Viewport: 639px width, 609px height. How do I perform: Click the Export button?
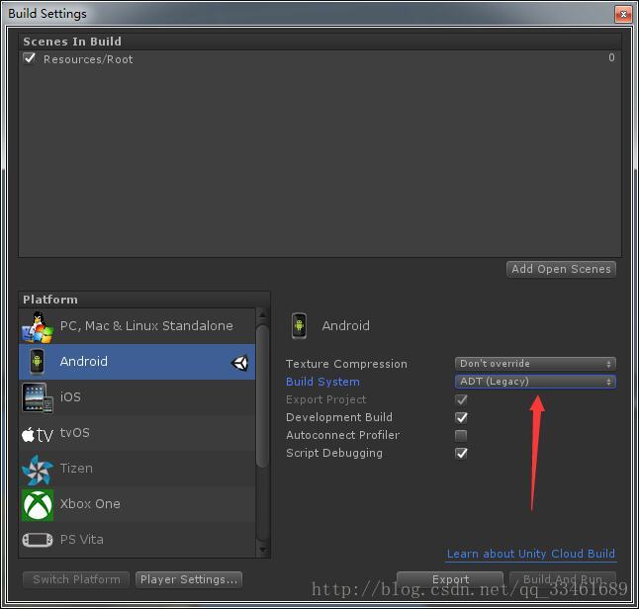(x=450, y=579)
